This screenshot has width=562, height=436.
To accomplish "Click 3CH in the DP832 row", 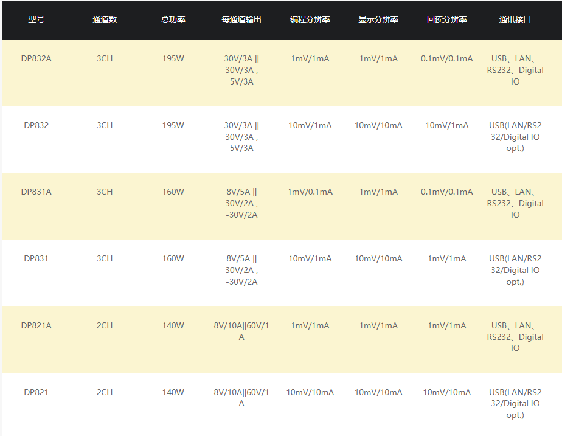I will (105, 125).
